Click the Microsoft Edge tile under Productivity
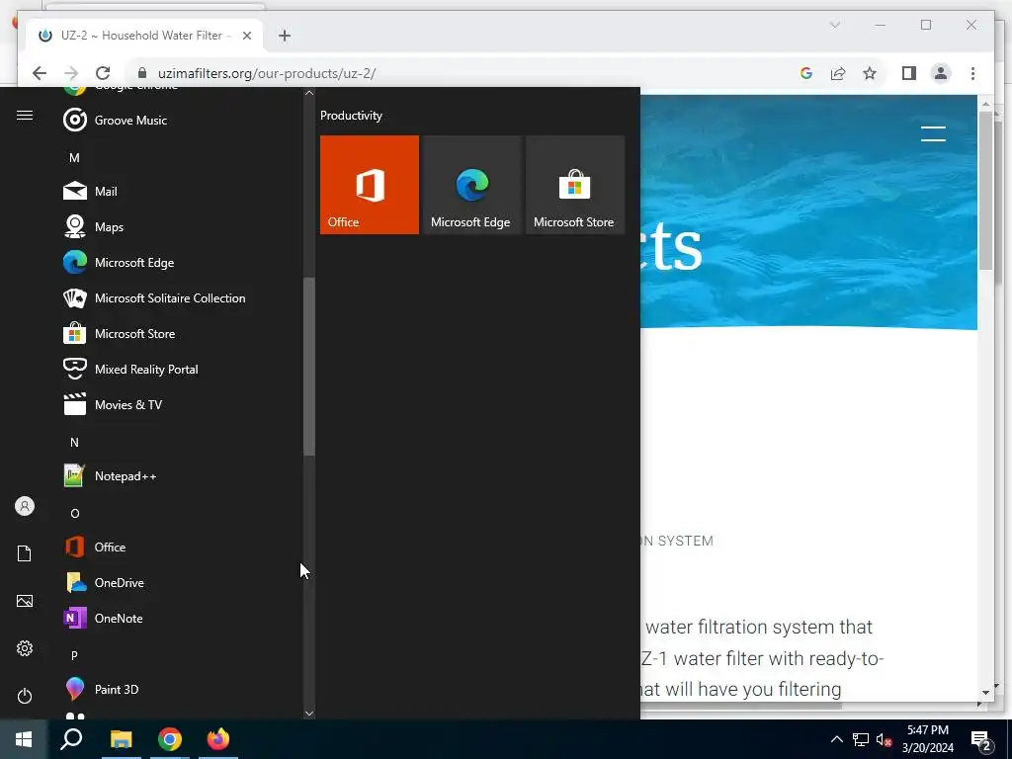Screen dimensions: 1012x759 click(471, 185)
